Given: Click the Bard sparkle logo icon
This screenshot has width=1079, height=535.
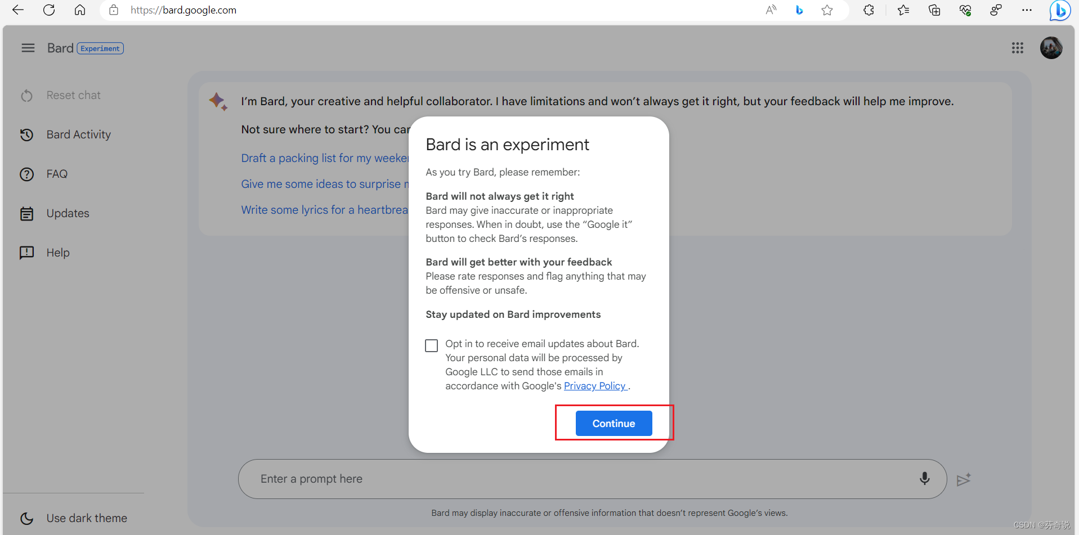Looking at the screenshot, I should coord(218,101).
